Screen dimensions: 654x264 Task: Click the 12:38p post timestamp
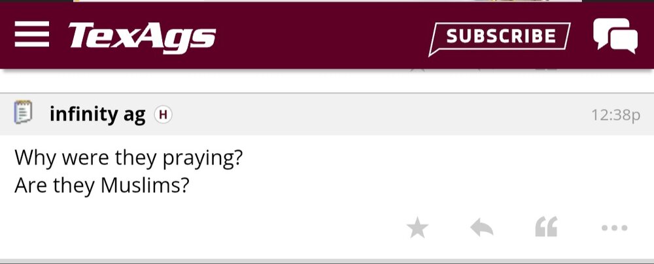coord(615,115)
